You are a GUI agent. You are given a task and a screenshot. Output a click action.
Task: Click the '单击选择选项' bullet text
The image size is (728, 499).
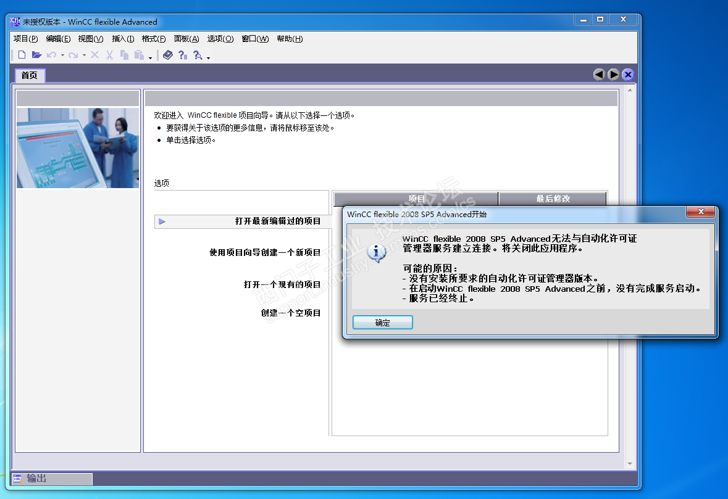click(x=191, y=140)
